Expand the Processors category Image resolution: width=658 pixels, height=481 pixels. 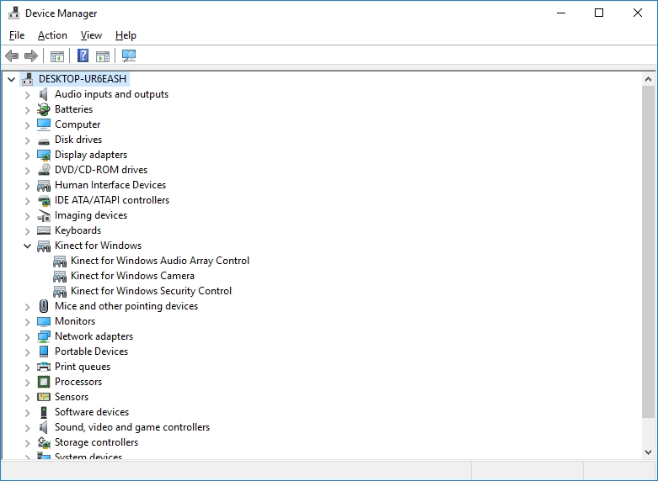27,382
